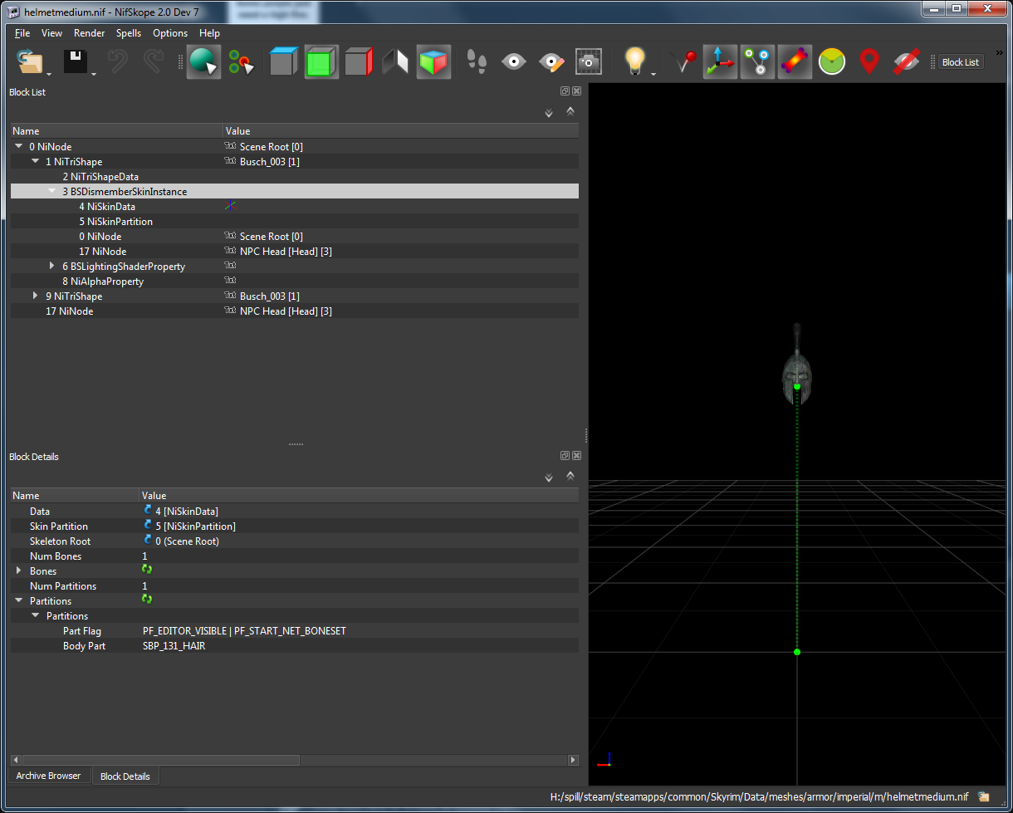The width and height of the screenshot is (1013, 813).
Task: Toggle the draw axes icon
Action: [x=720, y=61]
